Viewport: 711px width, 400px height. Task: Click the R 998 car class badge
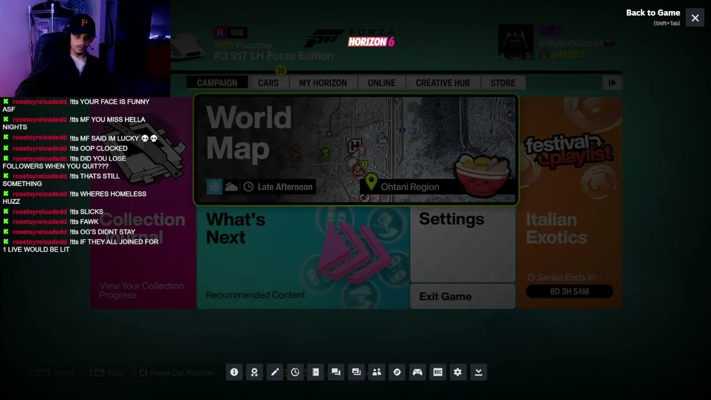tap(231, 33)
